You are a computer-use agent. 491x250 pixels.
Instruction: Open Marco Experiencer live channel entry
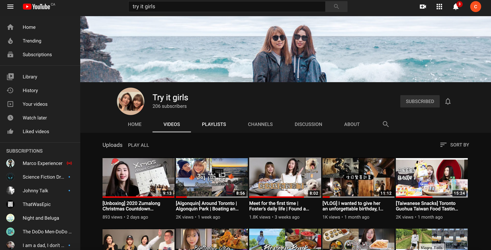pos(42,163)
